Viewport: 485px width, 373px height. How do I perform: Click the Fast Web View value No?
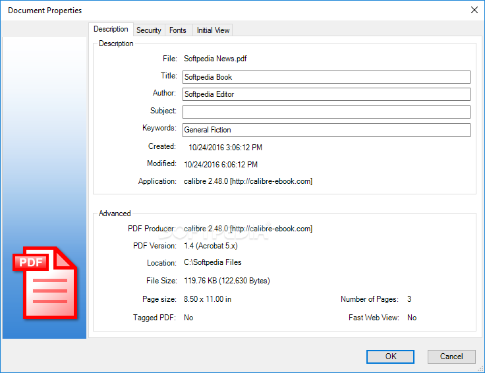pyautogui.click(x=412, y=318)
